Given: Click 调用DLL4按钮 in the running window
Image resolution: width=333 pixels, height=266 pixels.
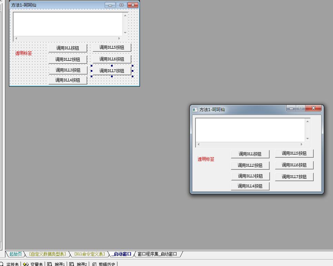Looking at the screenshot, I should 250,186.
